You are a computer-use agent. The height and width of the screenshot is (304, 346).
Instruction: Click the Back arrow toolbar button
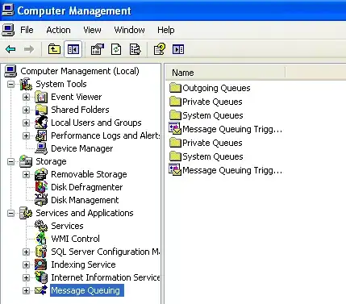[10, 49]
